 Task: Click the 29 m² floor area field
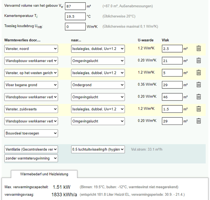click(172, 85)
